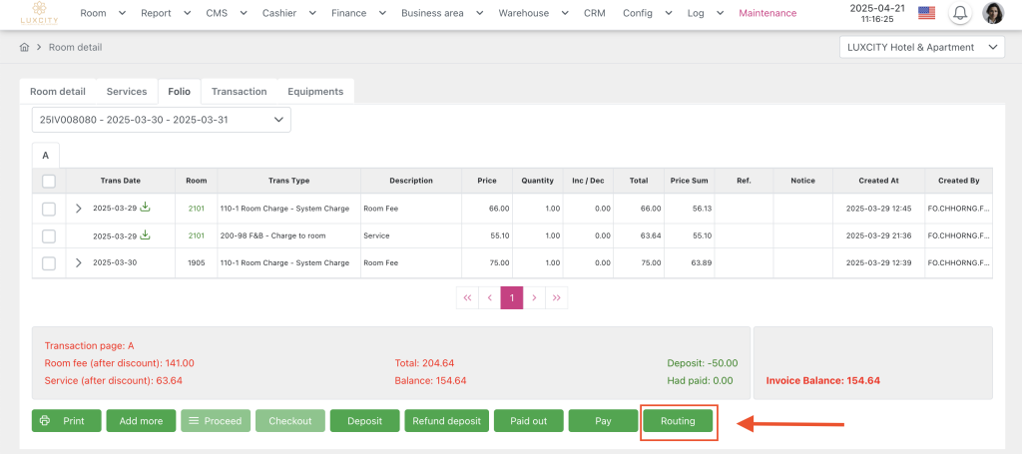This screenshot has height=454, width=1022.
Task: Open the LUXCITY Hotel & Apartment selector
Action: [922, 47]
